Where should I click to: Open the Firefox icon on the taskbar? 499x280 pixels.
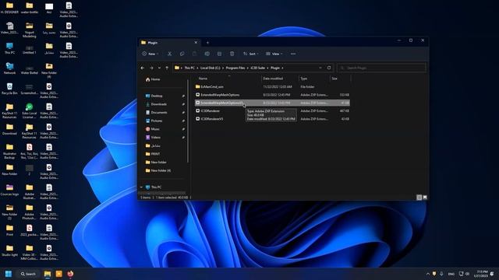coord(70,274)
